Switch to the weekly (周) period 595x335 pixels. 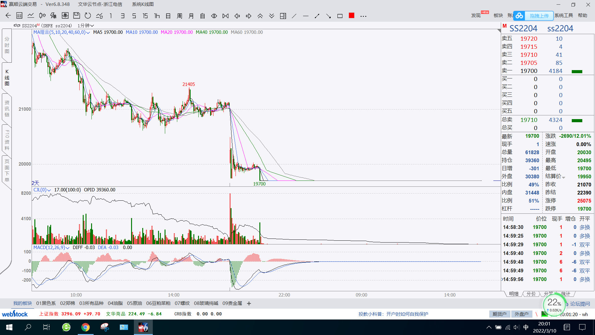click(x=179, y=16)
